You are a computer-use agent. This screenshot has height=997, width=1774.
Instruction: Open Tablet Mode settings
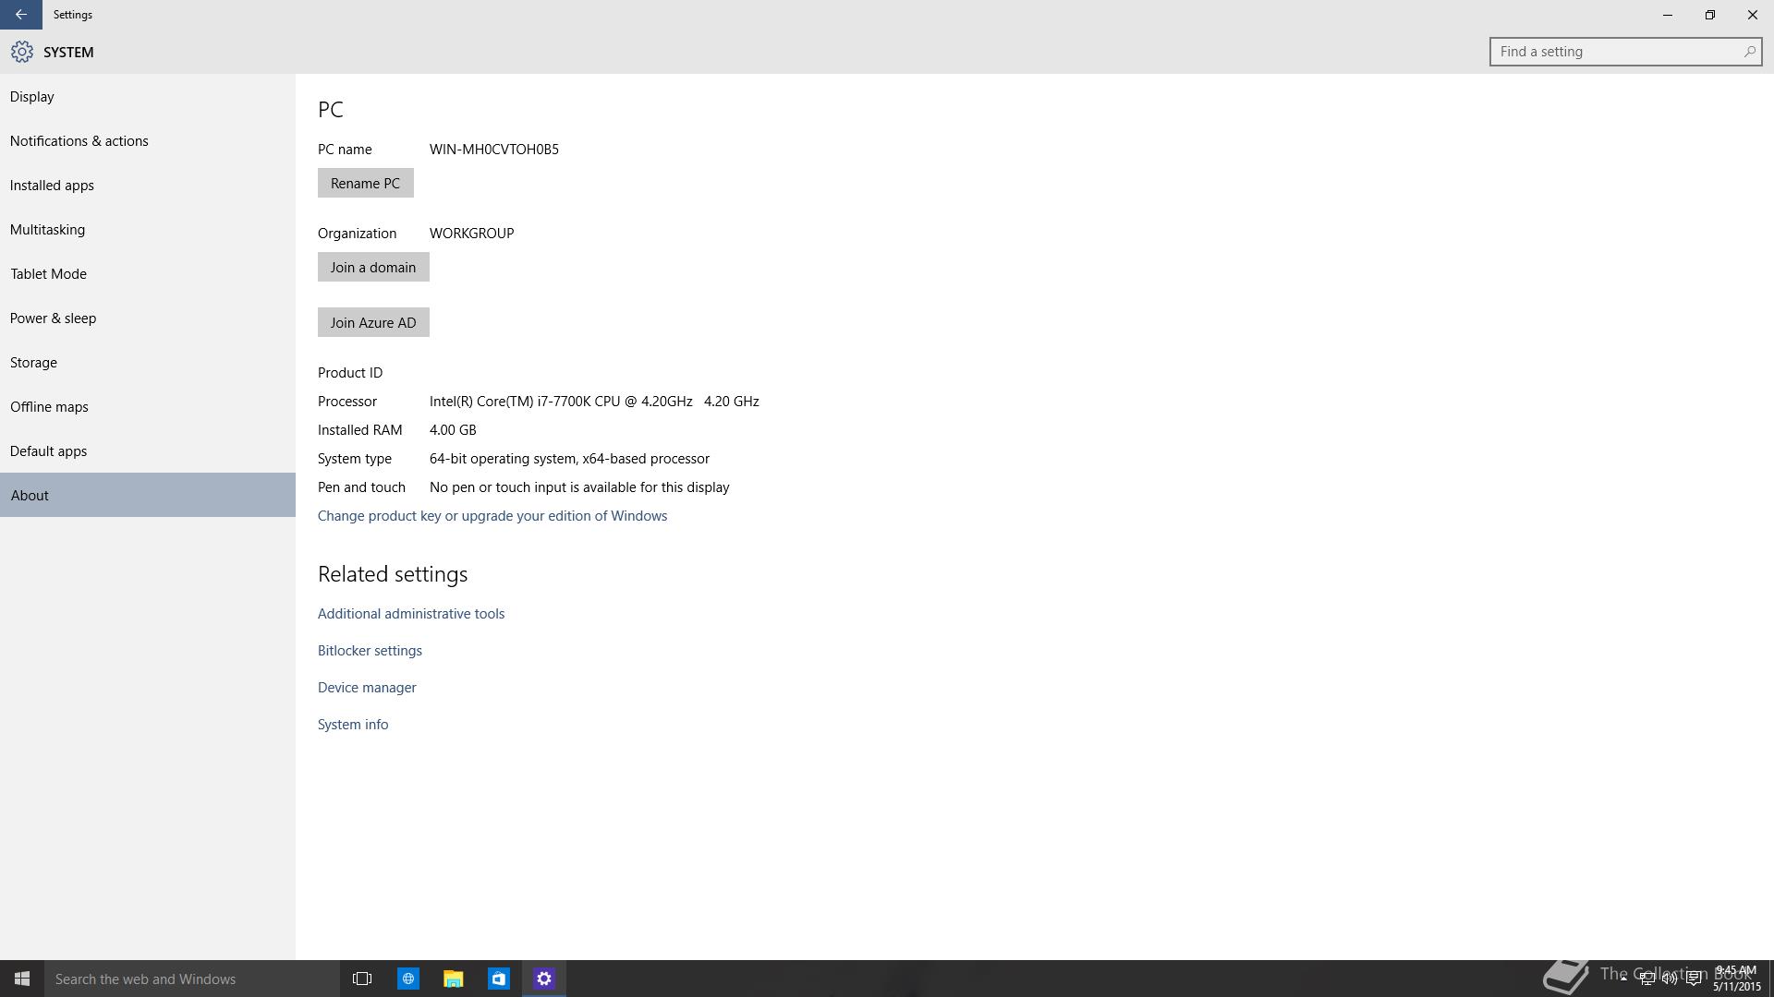tap(148, 273)
